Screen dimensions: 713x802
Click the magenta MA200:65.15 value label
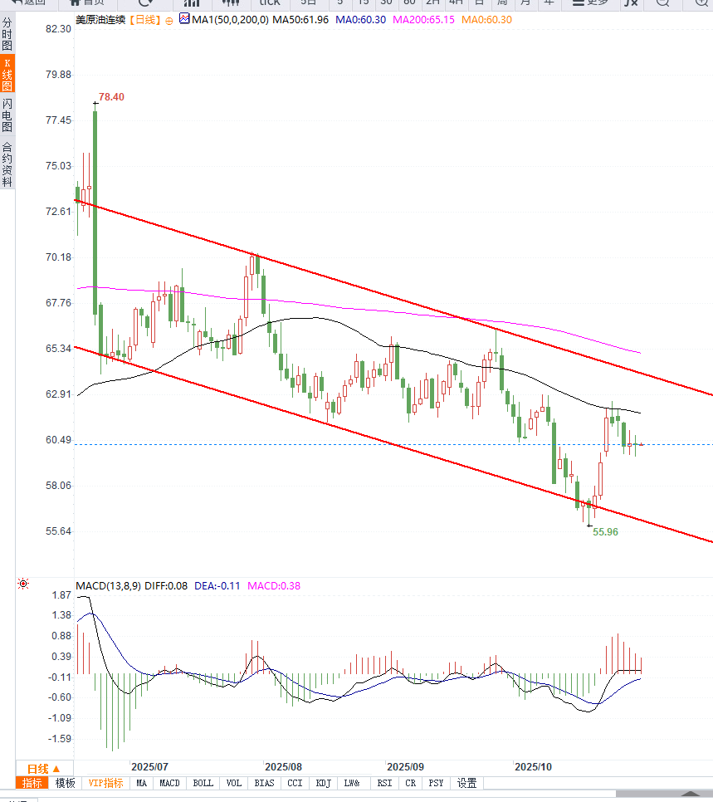click(x=423, y=20)
